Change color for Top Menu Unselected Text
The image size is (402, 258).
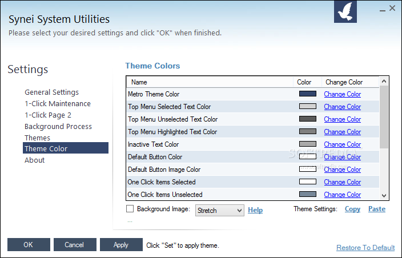point(342,119)
